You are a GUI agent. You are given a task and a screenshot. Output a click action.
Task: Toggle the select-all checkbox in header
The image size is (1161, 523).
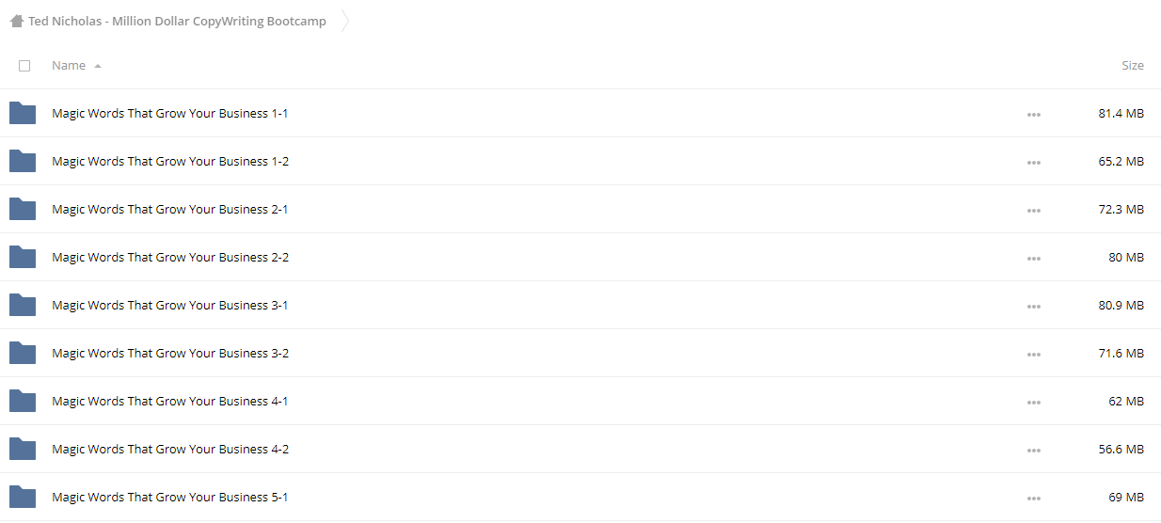pos(24,66)
